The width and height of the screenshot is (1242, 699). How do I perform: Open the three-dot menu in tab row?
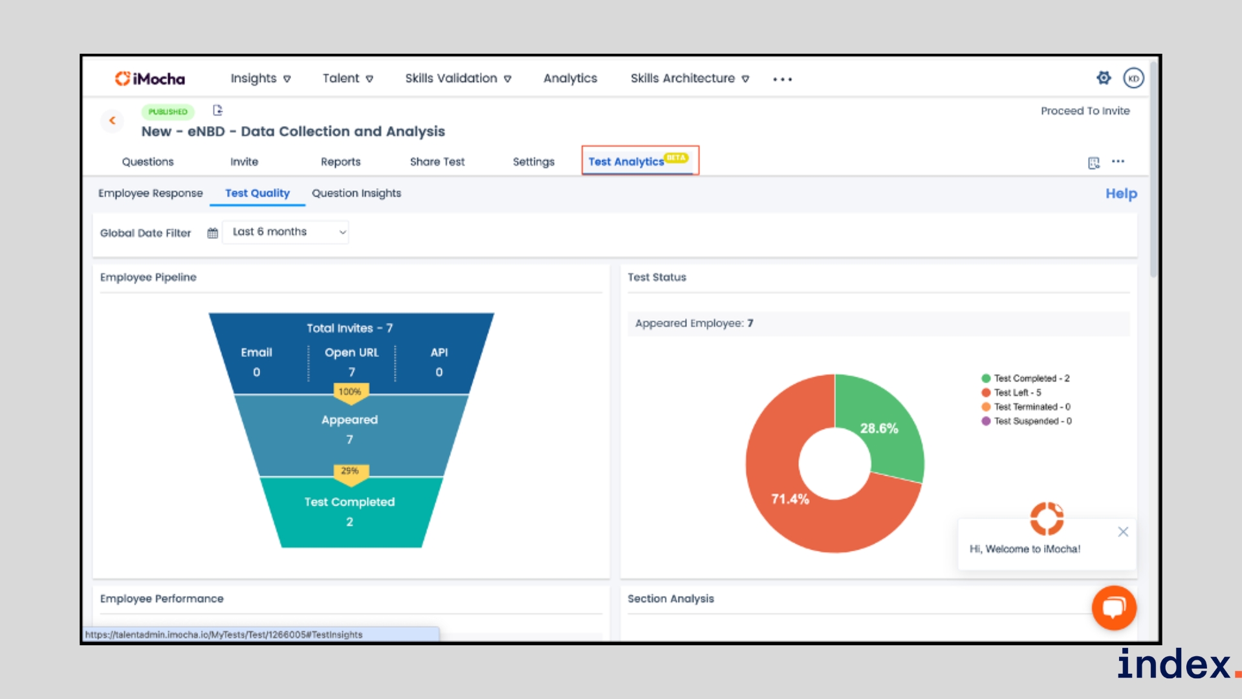coord(1118,162)
